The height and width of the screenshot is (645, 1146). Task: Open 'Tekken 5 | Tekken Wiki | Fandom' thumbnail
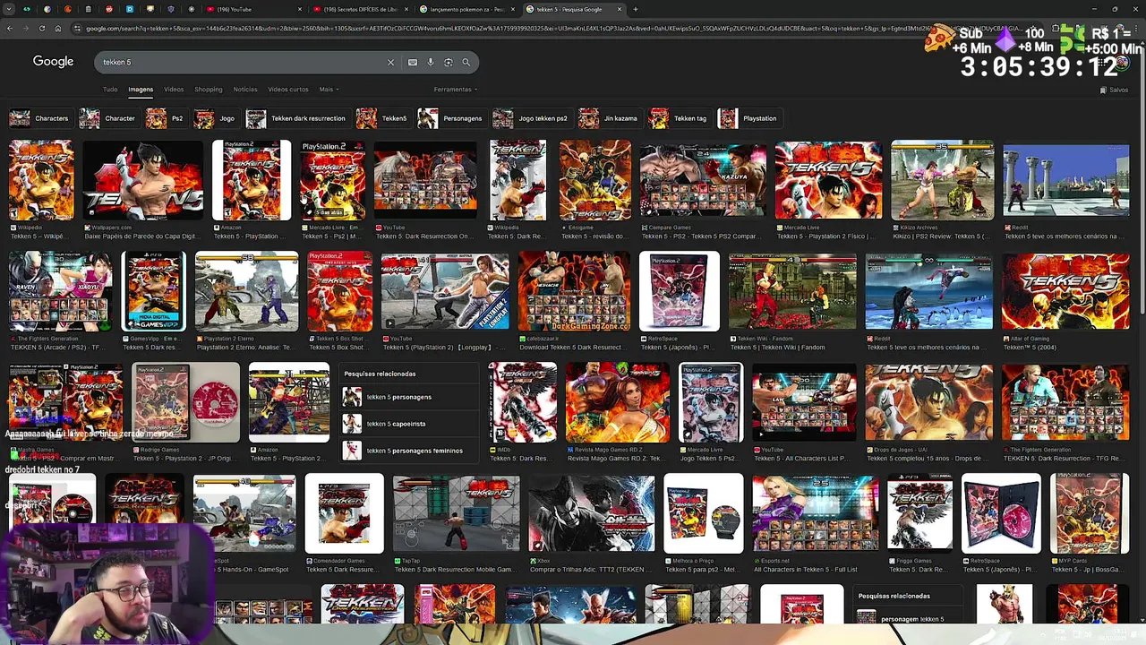pos(792,291)
